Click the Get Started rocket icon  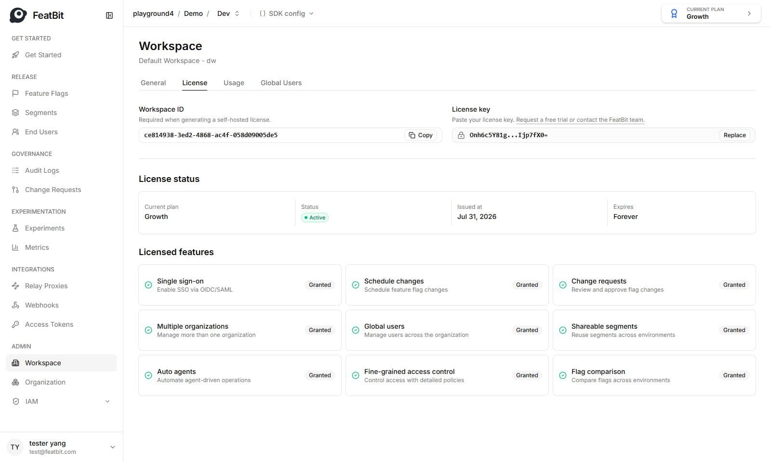point(15,55)
